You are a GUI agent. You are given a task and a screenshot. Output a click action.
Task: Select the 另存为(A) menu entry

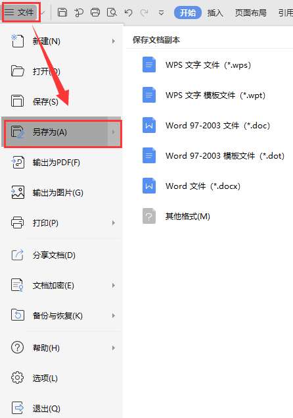point(62,132)
